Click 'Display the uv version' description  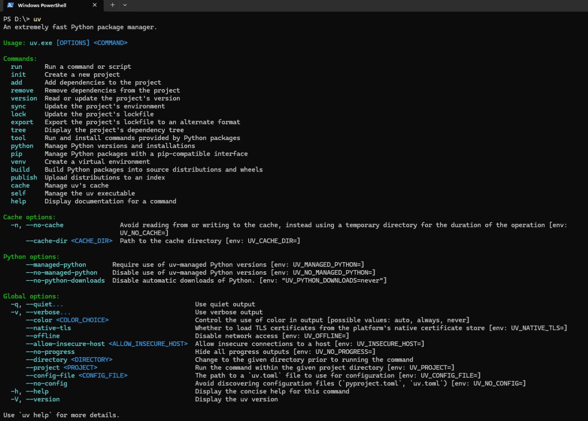click(236, 400)
